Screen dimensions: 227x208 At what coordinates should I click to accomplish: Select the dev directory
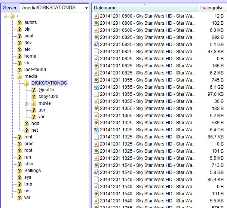(x=28, y=43)
